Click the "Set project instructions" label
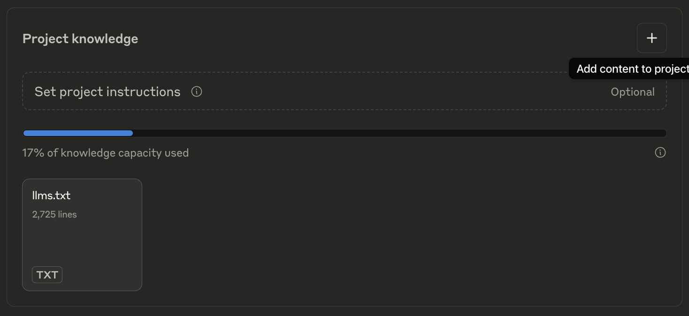Screen dimensions: 689x316 107,91
